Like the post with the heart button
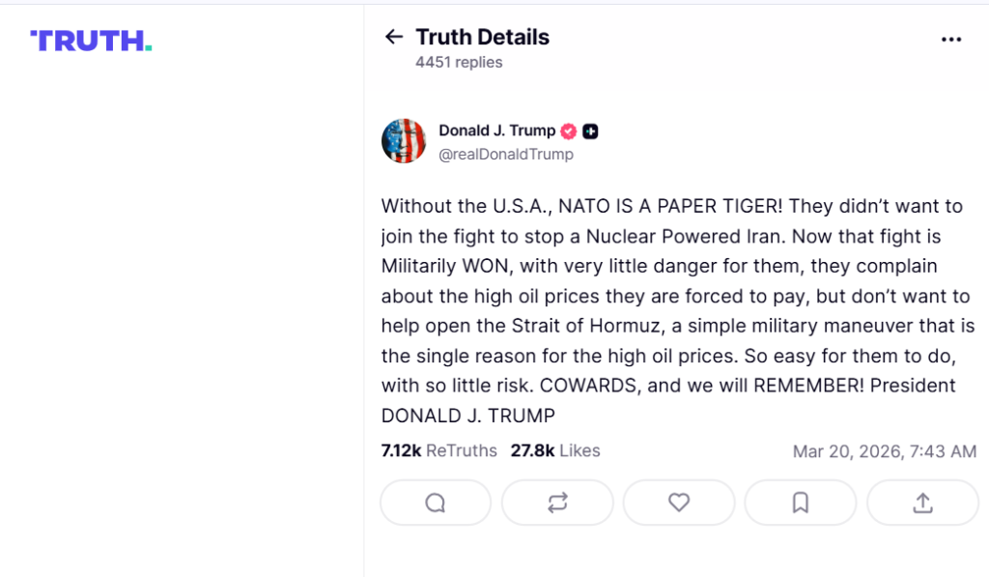 pos(679,503)
